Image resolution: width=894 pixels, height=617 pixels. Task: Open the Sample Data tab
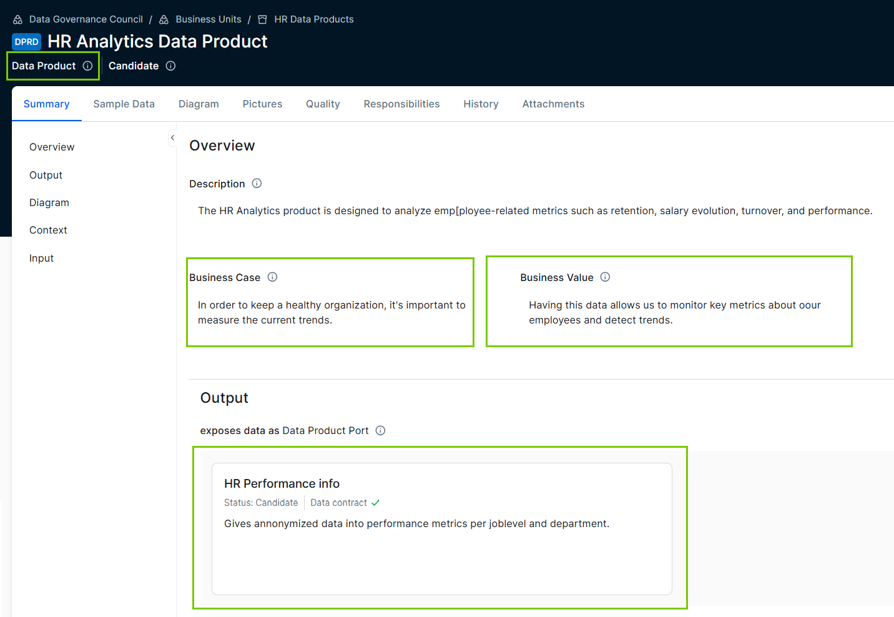(x=124, y=104)
